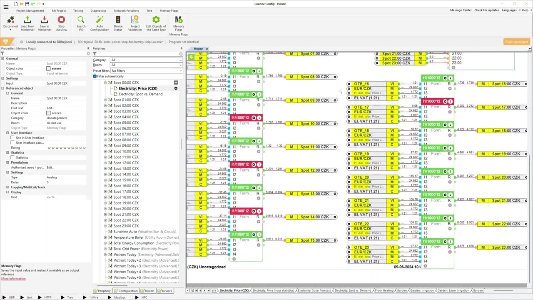This screenshot has width=533, height=300.
Task: Click the filter funnel icon in Periphery panel
Action: coord(95,54)
